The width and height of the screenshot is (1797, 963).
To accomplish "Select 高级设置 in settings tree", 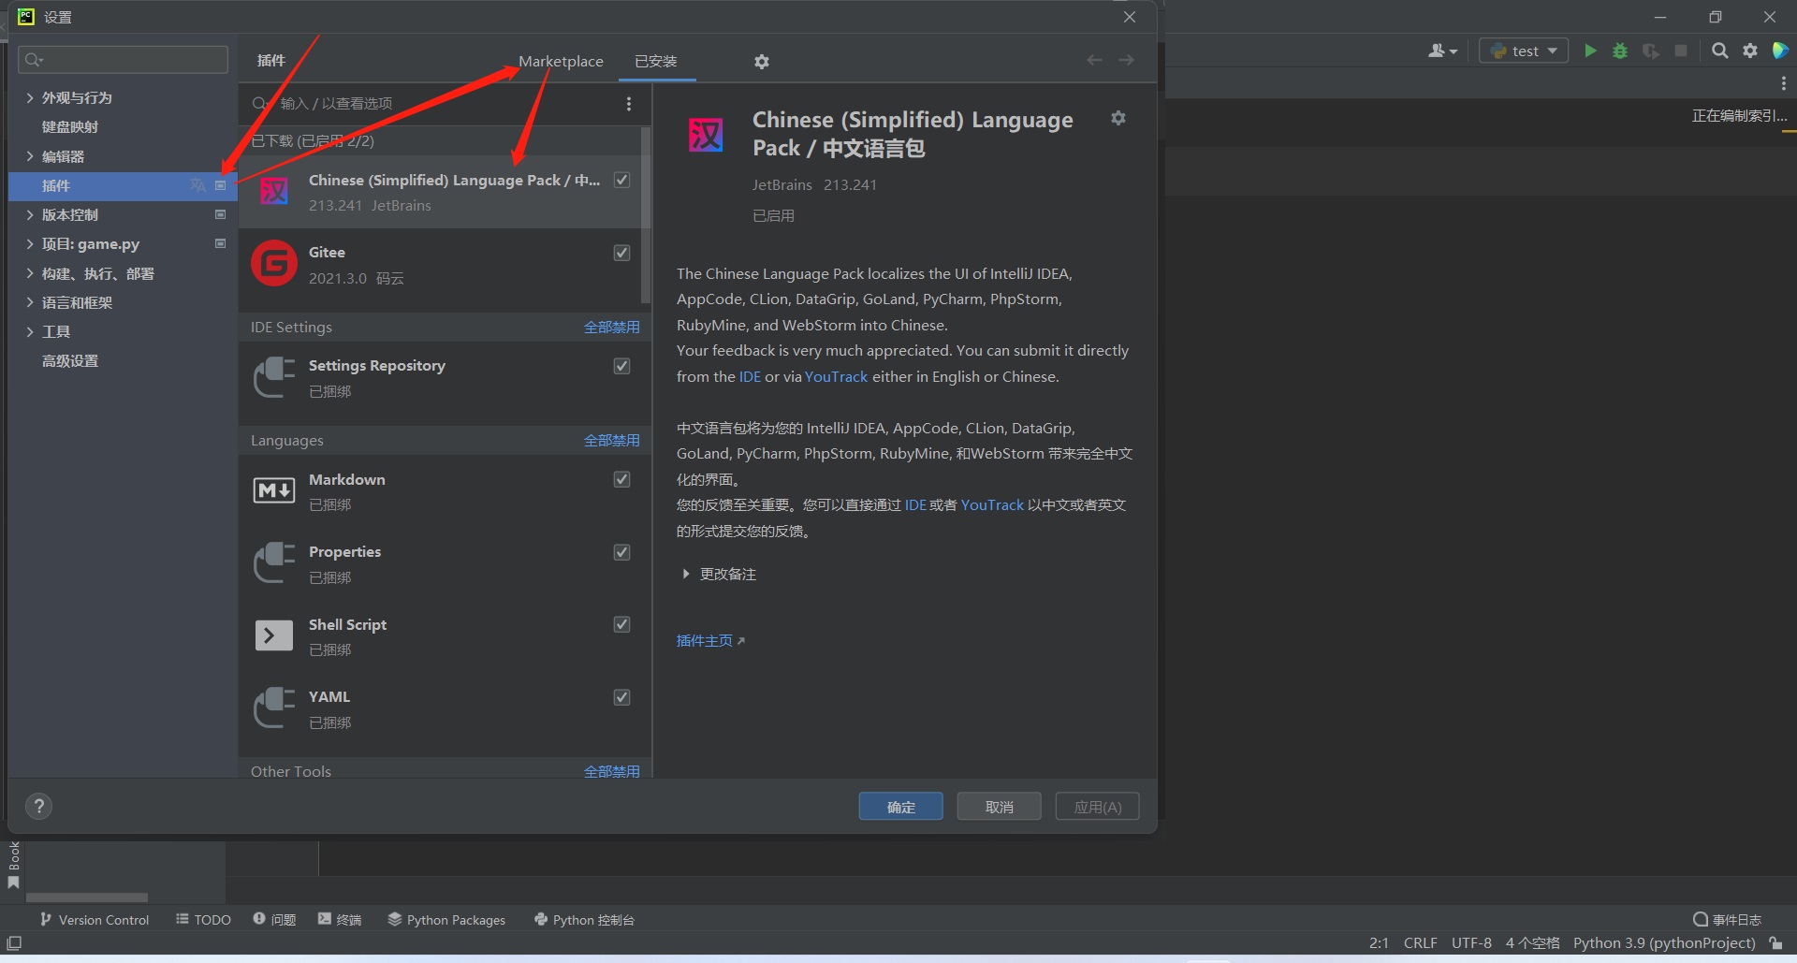I will [x=70, y=361].
